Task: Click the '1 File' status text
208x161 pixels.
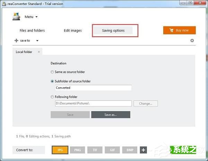Action: click(x=20, y=136)
